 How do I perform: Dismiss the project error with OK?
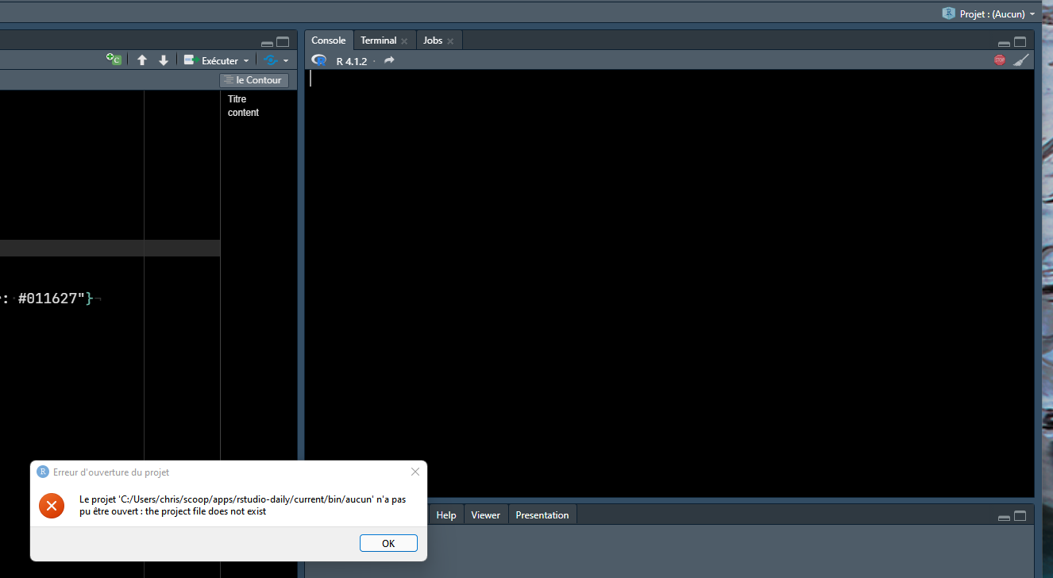pyautogui.click(x=388, y=542)
